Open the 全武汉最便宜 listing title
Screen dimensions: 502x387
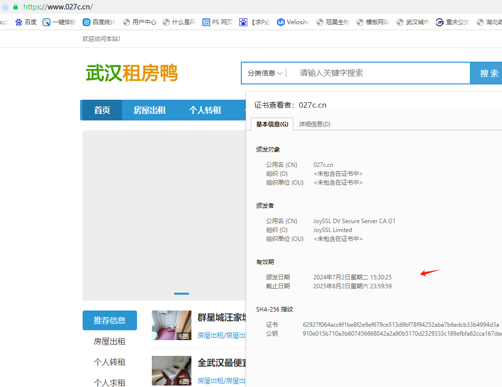(222, 363)
